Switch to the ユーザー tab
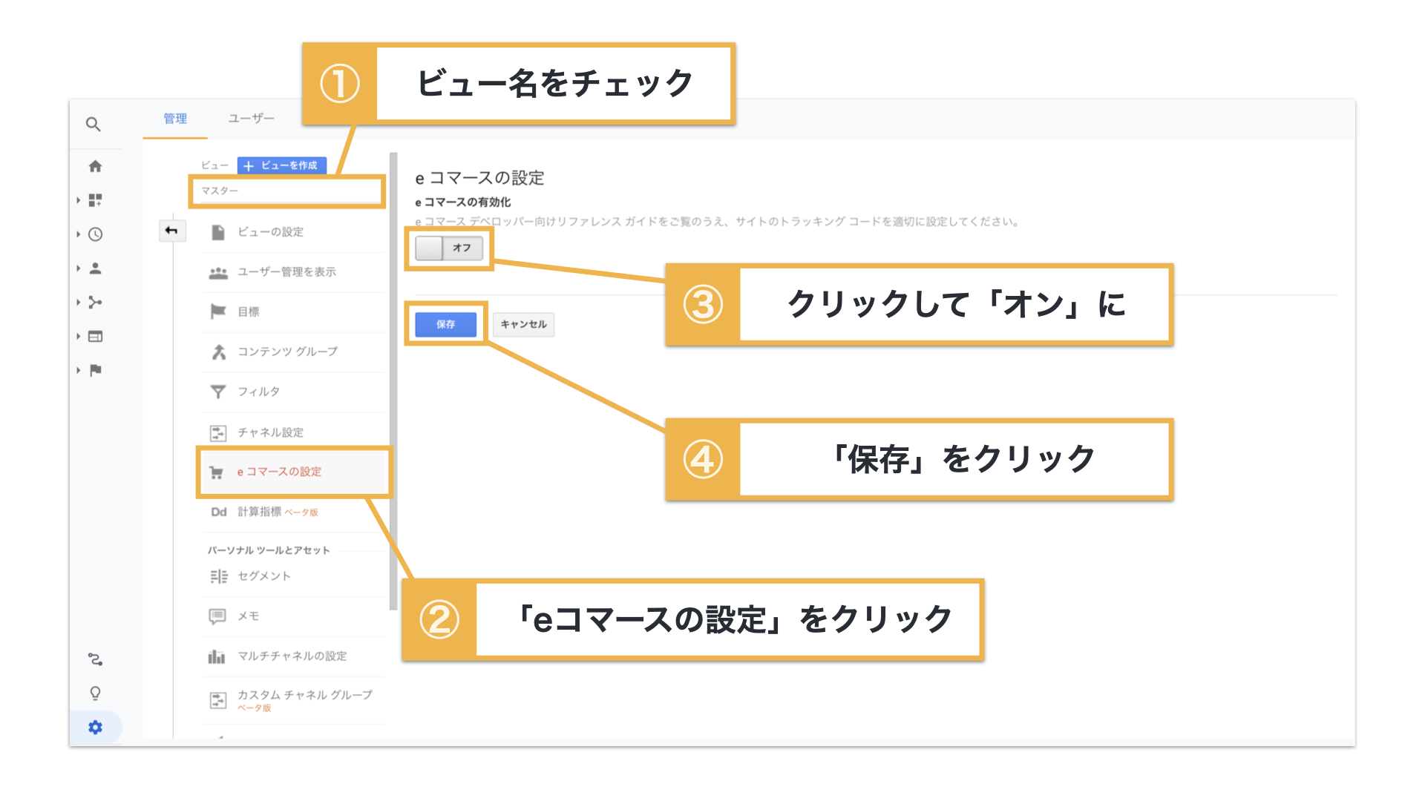The width and height of the screenshot is (1425, 801). (x=251, y=119)
